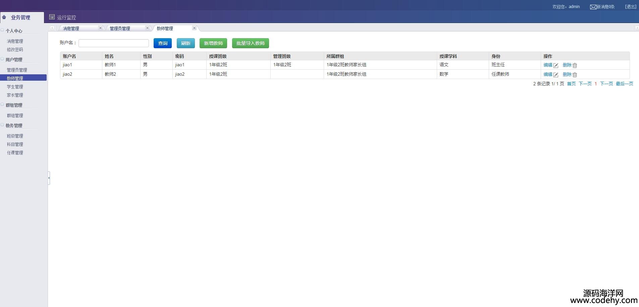Close the 消息管理 tab
Image resolution: width=639 pixels, height=307 pixels.
coord(100,28)
